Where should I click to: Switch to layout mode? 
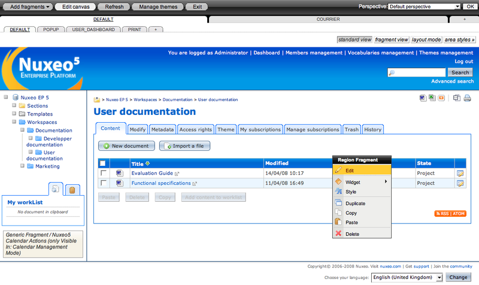point(426,40)
